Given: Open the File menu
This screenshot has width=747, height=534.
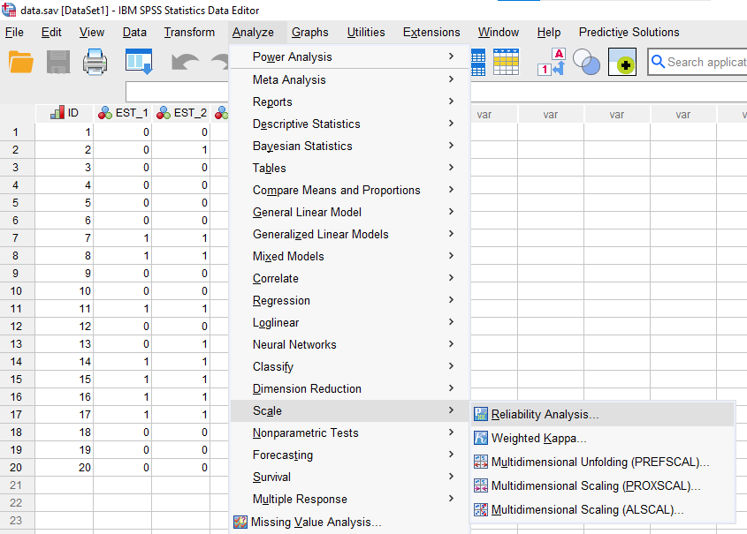Looking at the screenshot, I should (14, 32).
